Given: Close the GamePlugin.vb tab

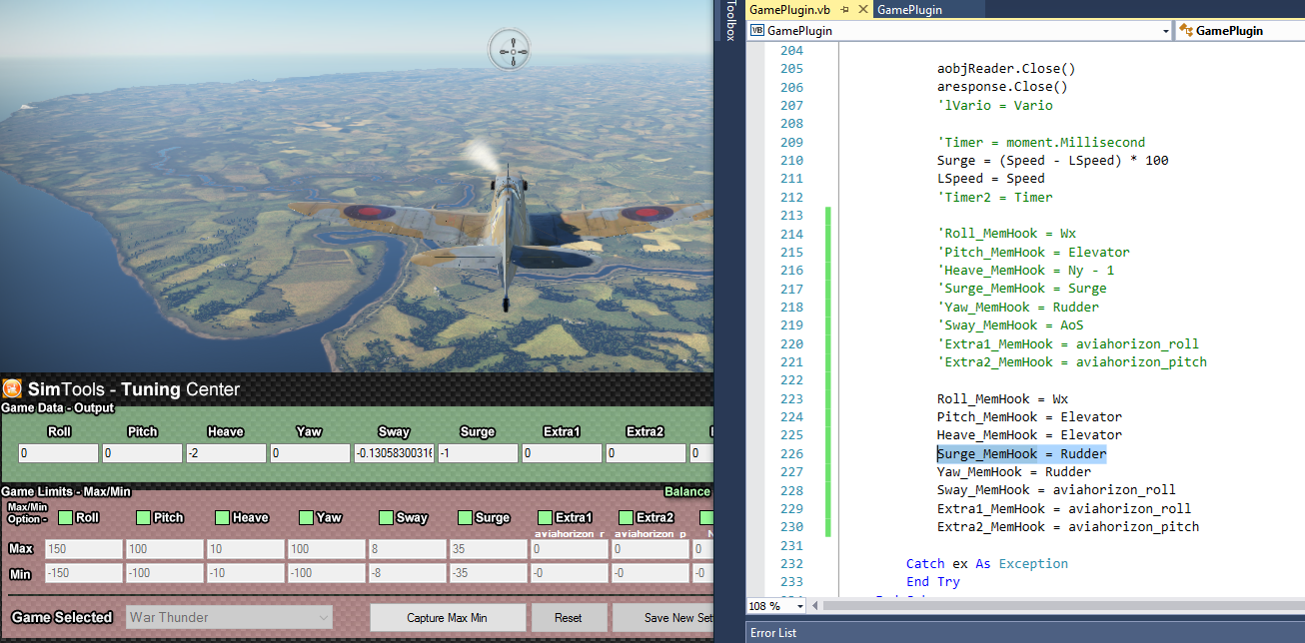Looking at the screenshot, I should (x=861, y=9).
